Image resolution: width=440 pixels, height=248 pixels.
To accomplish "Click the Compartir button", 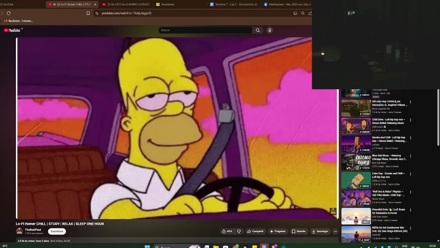I will 255,231.
